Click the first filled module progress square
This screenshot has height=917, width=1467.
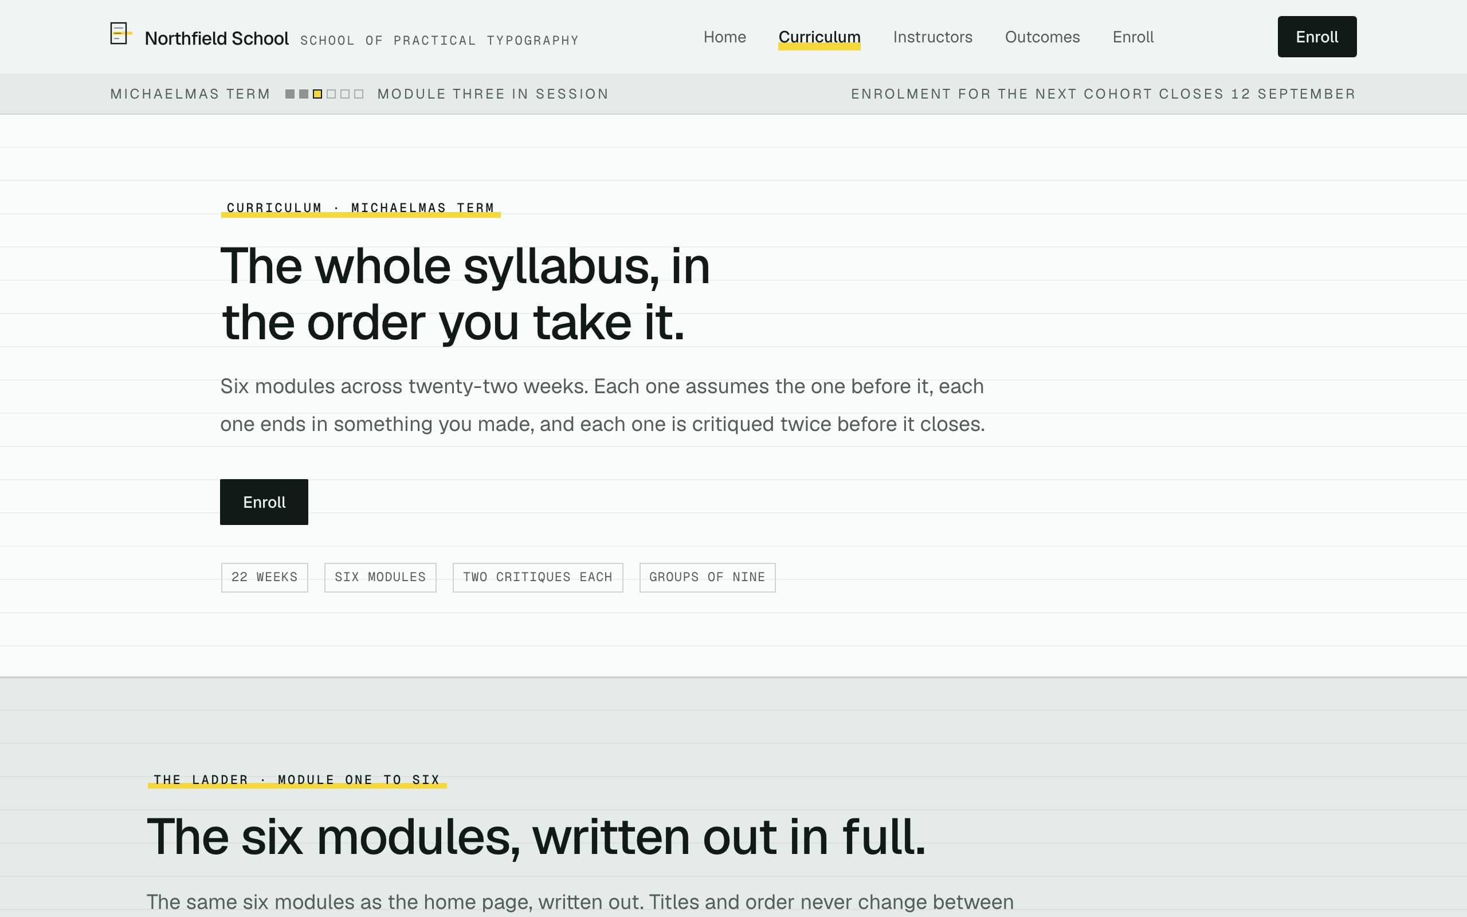point(290,94)
